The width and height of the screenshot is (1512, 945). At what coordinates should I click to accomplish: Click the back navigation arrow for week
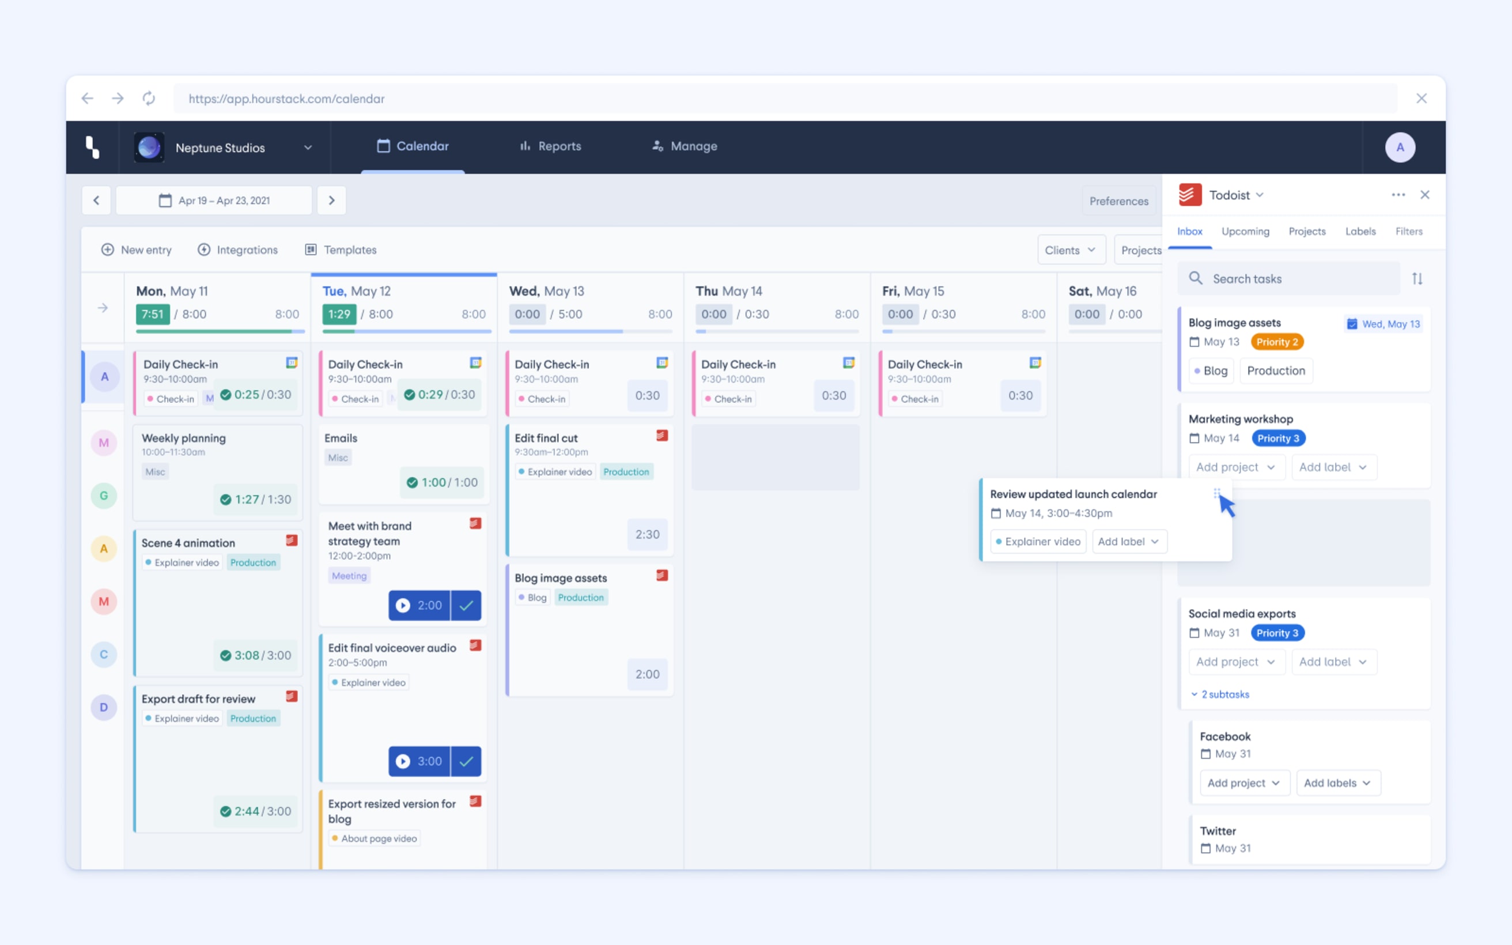[x=97, y=199]
